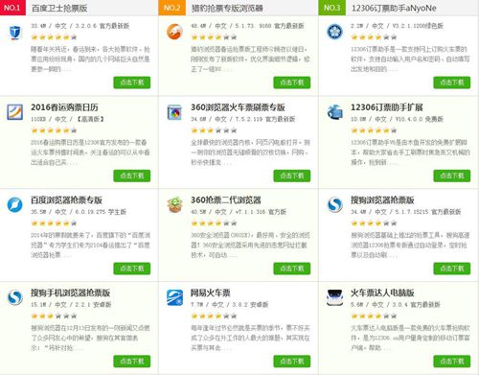Click the 12306订票助手aNyoNe round icon
Screen dimensions: 479x375
[x=334, y=32]
